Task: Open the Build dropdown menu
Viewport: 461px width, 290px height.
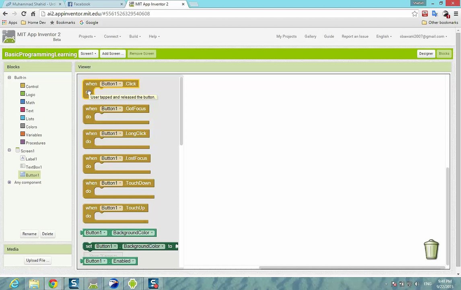Action: coord(135,37)
